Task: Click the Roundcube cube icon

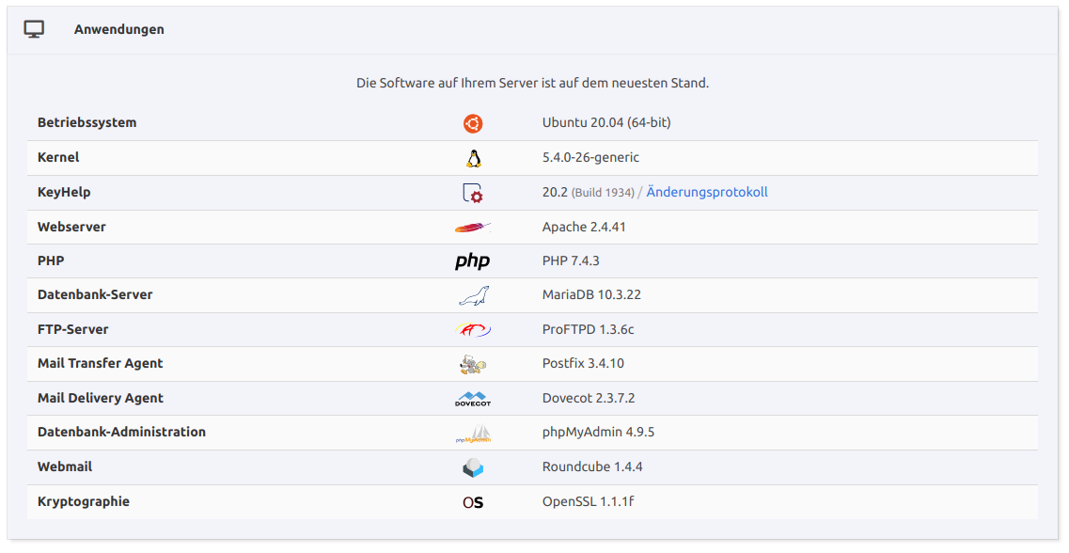Action: [x=472, y=467]
